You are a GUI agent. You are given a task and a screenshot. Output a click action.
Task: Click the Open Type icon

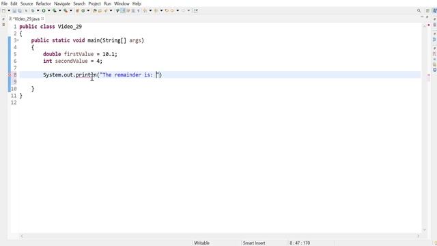[95, 11]
